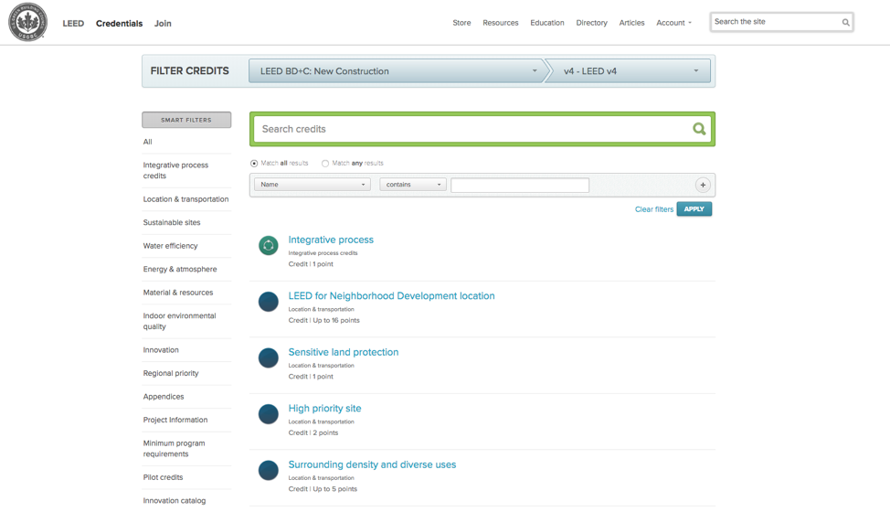Open the Integrative process credit link
The image size is (890, 512).
331,240
